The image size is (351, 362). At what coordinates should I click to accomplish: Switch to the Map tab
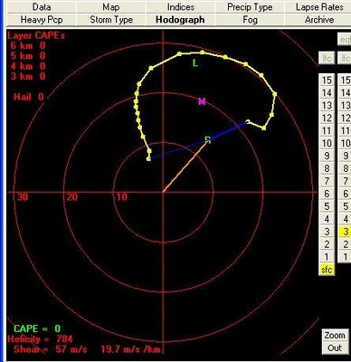point(111,7)
